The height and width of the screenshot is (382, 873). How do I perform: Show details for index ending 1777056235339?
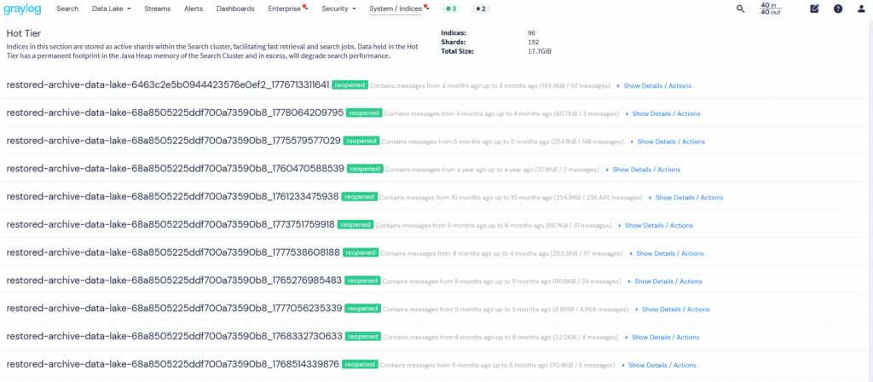[672, 309]
